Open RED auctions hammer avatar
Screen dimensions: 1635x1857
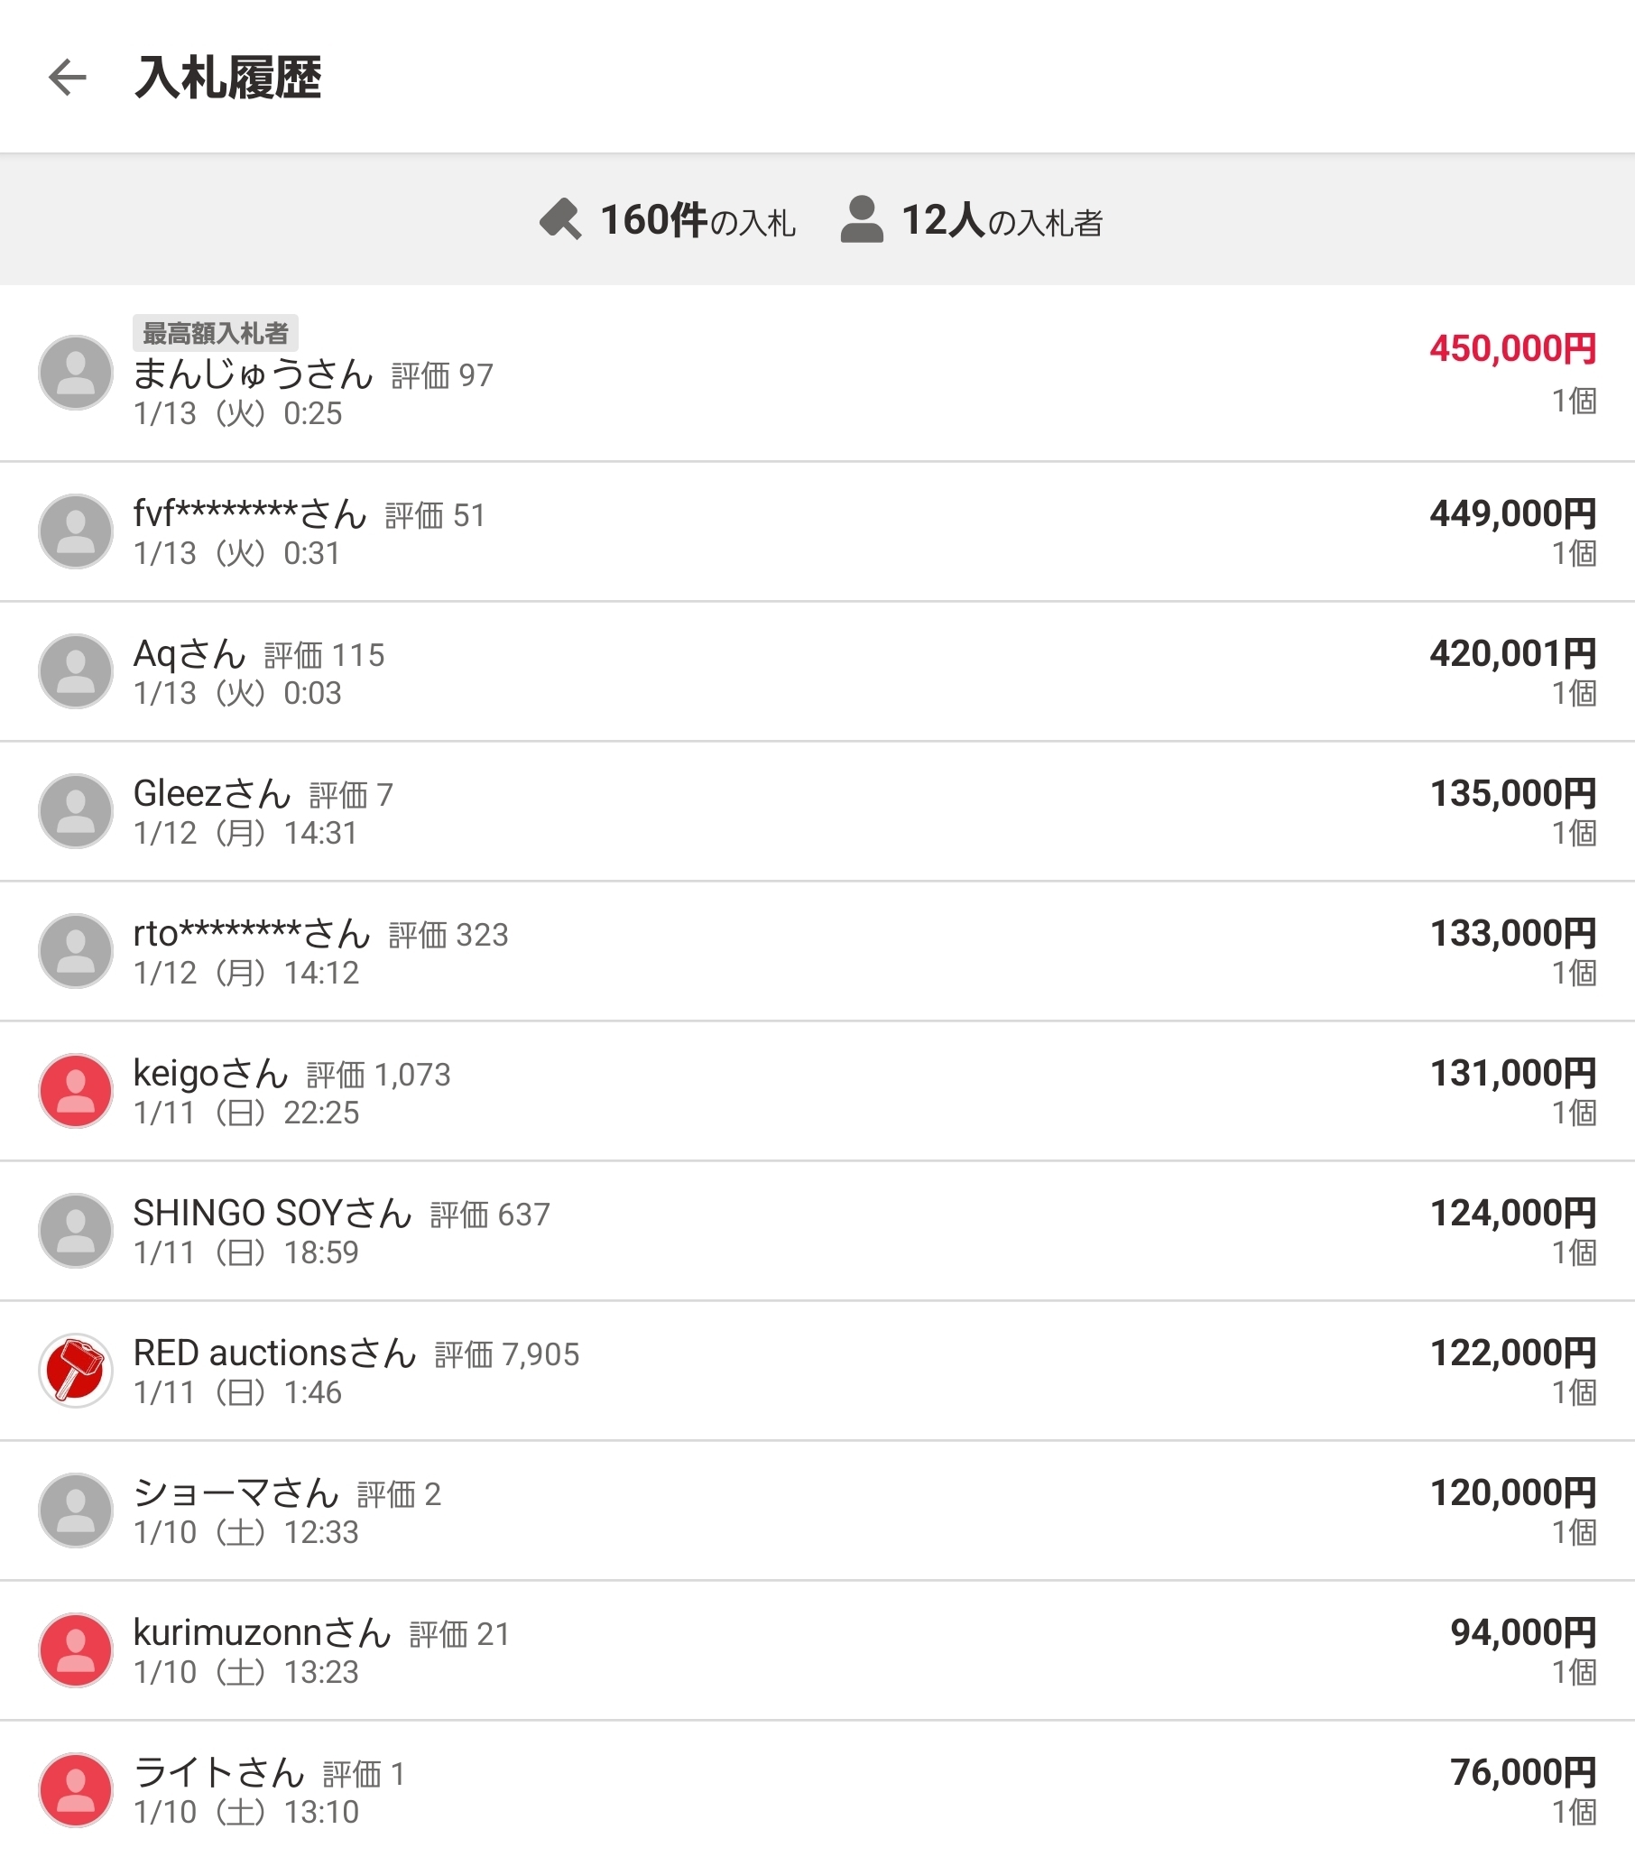76,1370
